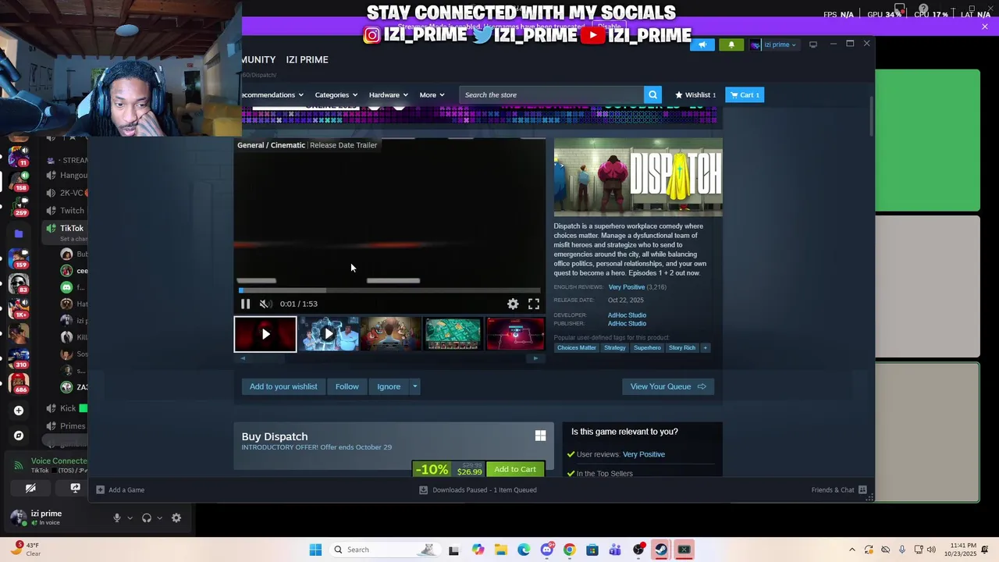The width and height of the screenshot is (999, 562).
Task: Ignore the Dispatch game
Action: [389, 386]
